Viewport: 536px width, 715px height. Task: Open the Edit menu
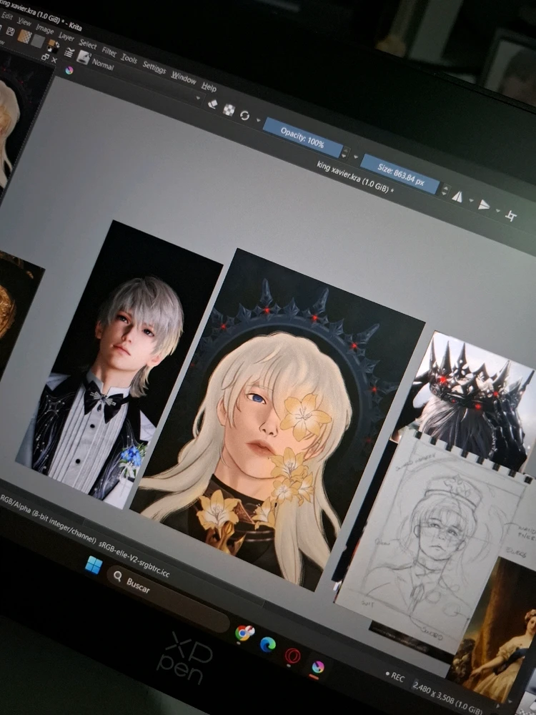pos(6,15)
